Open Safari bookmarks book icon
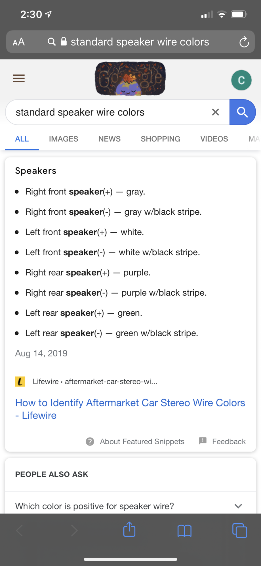The image size is (261, 566). click(x=184, y=530)
